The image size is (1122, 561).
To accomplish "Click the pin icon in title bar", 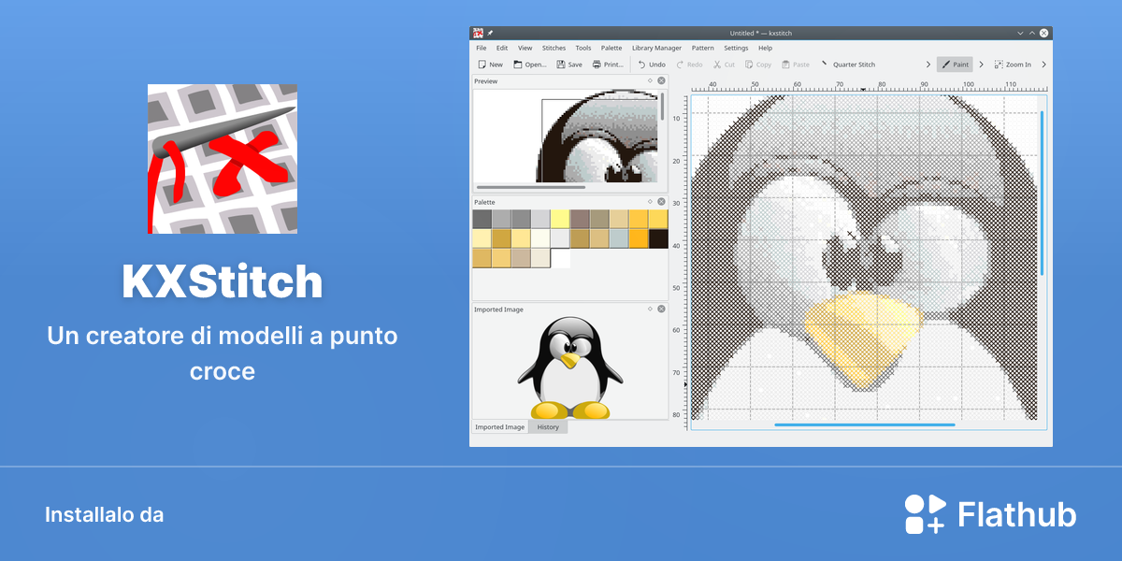I will pyautogui.click(x=491, y=33).
